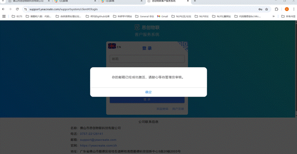Image resolution: width=297 pixels, height=154 pixels.
Task: Click the 客户服务系统 subtitle text
Action: coord(147,34)
